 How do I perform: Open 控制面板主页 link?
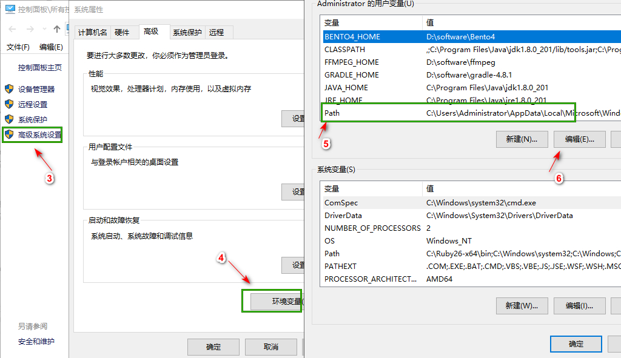39,68
